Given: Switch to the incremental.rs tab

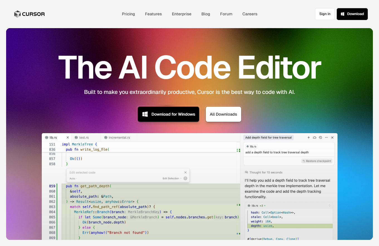Looking at the screenshot, I should coord(119,138).
